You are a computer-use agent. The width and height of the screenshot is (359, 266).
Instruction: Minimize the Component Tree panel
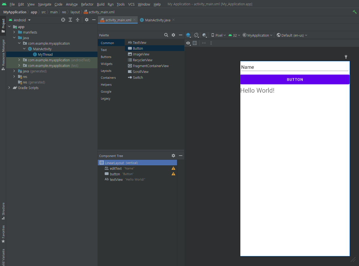pyautogui.click(x=181, y=156)
